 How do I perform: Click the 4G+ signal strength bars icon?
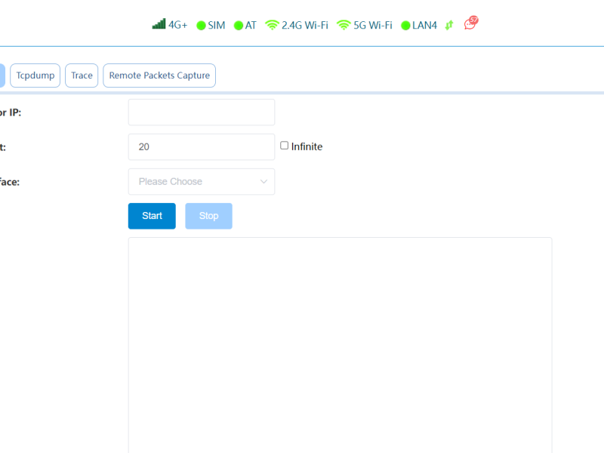(x=159, y=24)
